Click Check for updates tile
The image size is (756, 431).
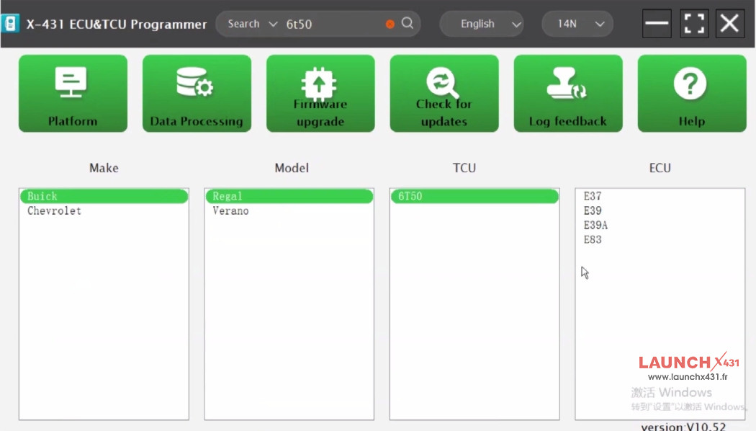pyautogui.click(x=444, y=94)
